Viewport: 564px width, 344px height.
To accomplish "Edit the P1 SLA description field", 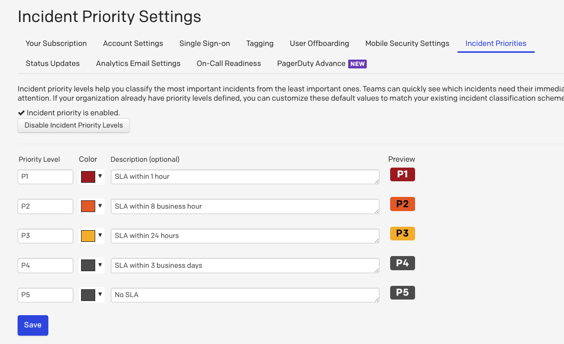I will point(244,177).
